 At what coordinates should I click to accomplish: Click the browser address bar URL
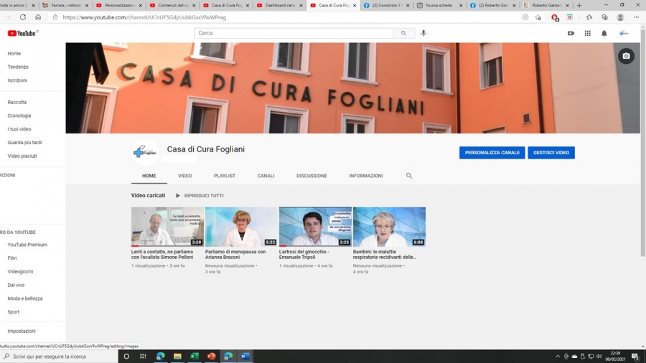tap(144, 17)
